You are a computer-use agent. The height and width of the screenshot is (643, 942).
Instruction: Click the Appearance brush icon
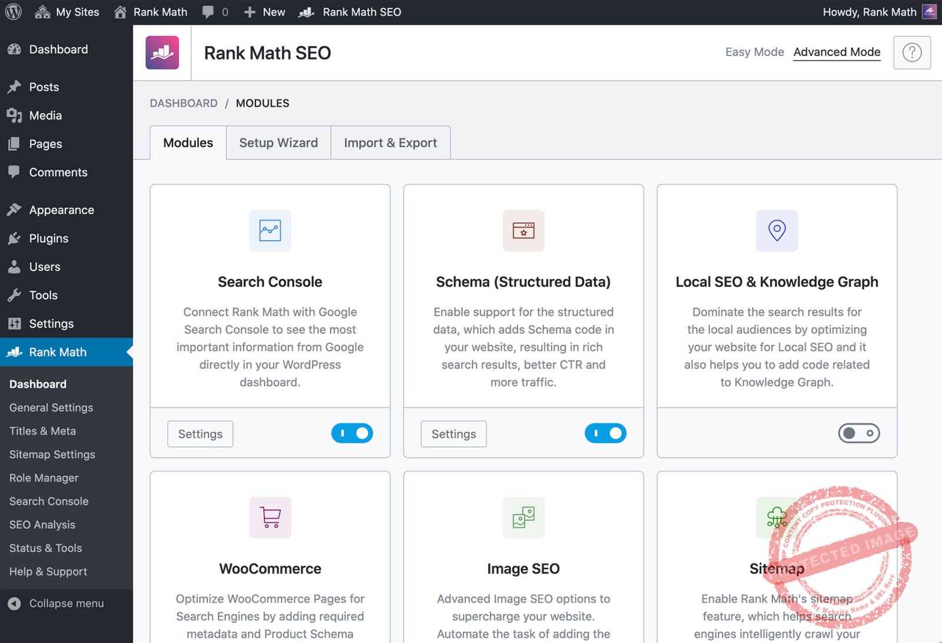pos(14,210)
